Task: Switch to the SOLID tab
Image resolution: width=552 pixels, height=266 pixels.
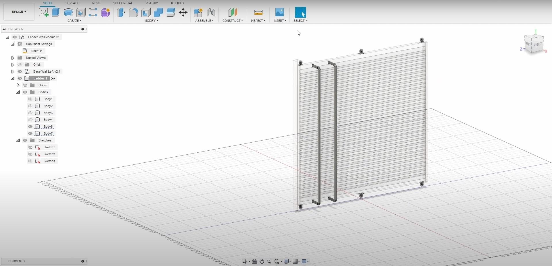Action: coord(47,3)
